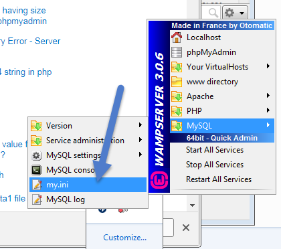This screenshot has width=281, height=249.
Task: Open the 'string in php' link
Action: 28,72
